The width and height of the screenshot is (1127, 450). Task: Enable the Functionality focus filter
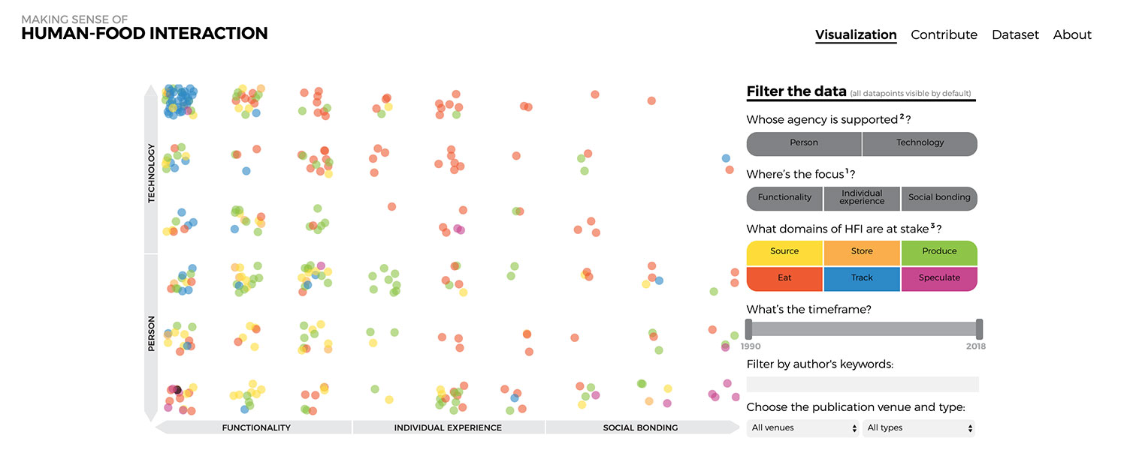tap(784, 198)
